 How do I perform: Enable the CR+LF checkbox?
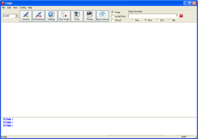click(113, 20)
